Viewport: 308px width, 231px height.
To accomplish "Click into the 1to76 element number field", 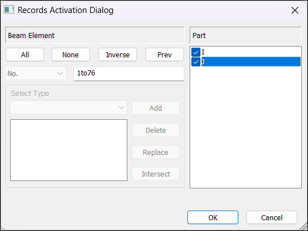I will coord(129,74).
